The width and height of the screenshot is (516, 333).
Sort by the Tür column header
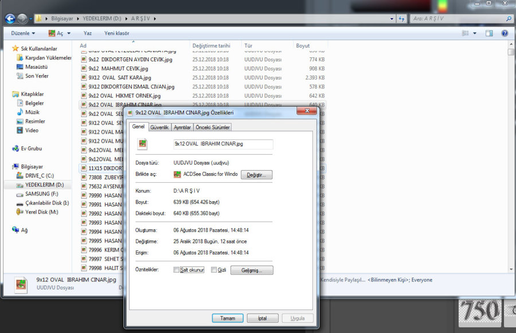[267, 45]
